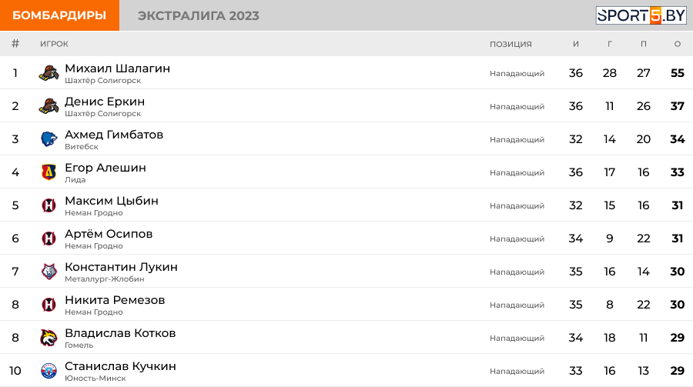Click Shakhtyor logo beside Денис Еркин
693x387 pixels.
click(x=49, y=107)
